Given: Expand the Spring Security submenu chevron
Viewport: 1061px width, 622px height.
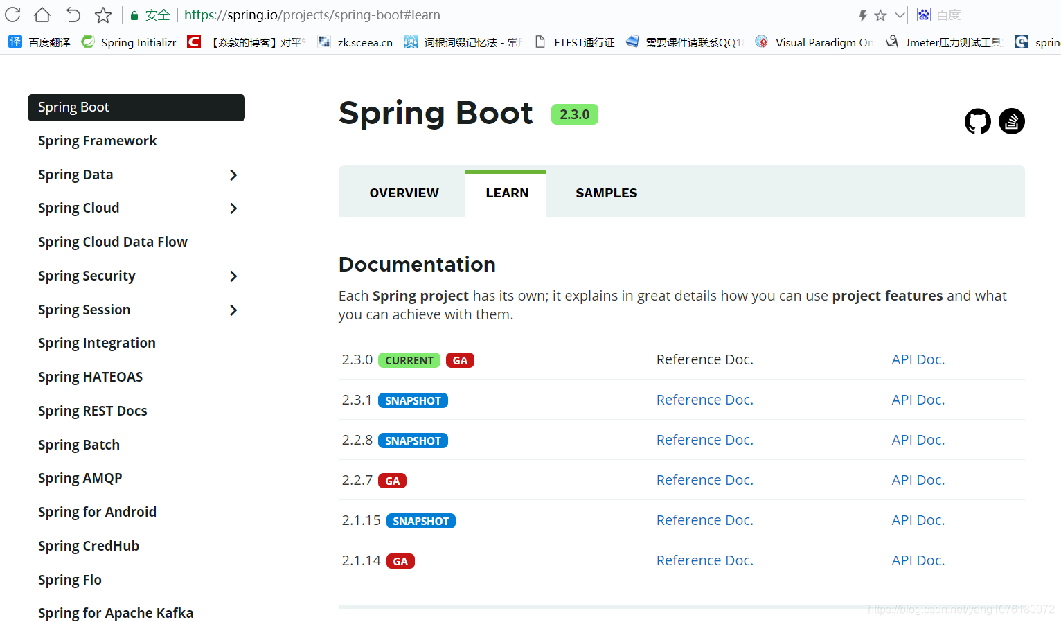Looking at the screenshot, I should 233,276.
